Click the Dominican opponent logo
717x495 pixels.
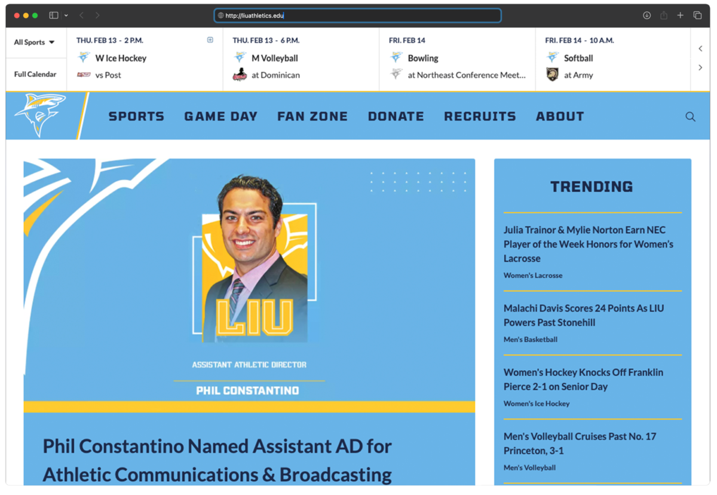240,75
